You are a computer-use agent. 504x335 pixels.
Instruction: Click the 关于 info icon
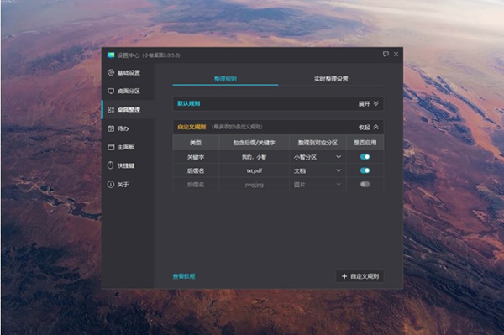[x=111, y=185]
